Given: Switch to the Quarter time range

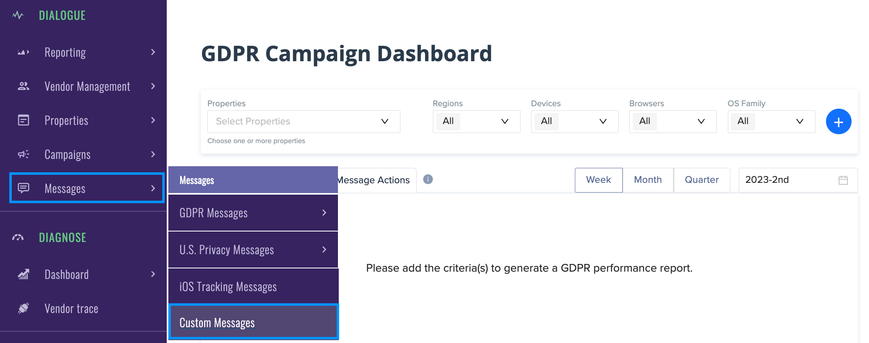Looking at the screenshot, I should pos(702,180).
